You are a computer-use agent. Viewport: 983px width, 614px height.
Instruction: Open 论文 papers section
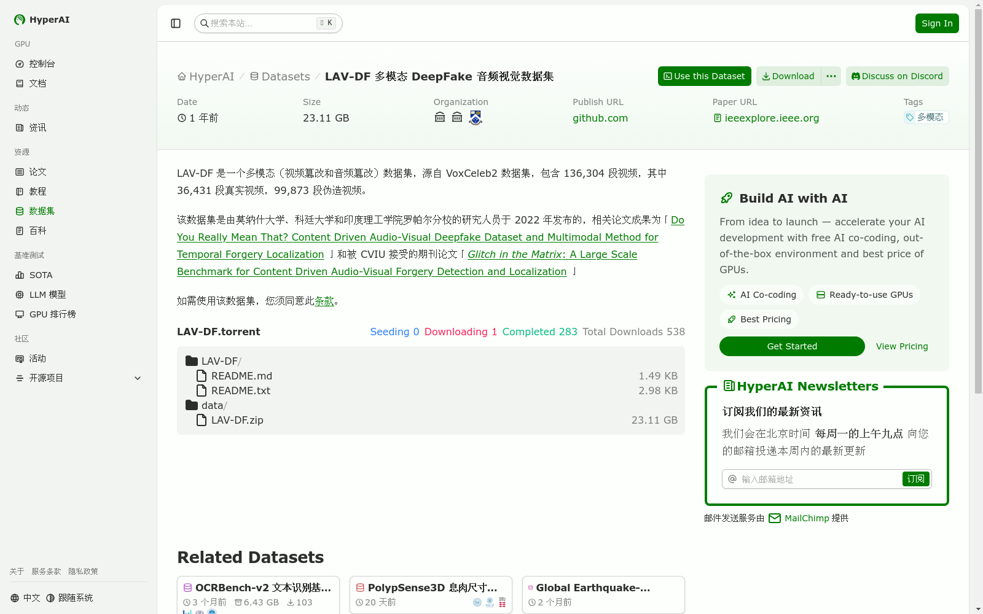79,172
